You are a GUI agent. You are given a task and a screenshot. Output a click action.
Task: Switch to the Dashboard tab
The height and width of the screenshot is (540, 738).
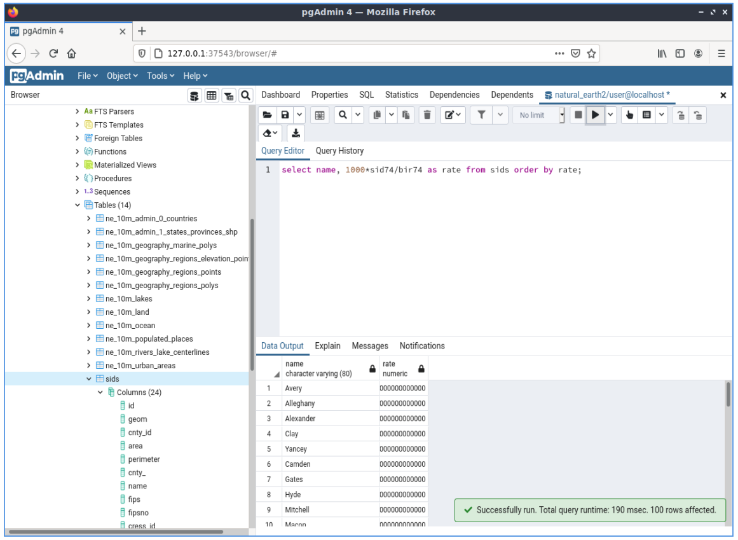[x=280, y=95]
